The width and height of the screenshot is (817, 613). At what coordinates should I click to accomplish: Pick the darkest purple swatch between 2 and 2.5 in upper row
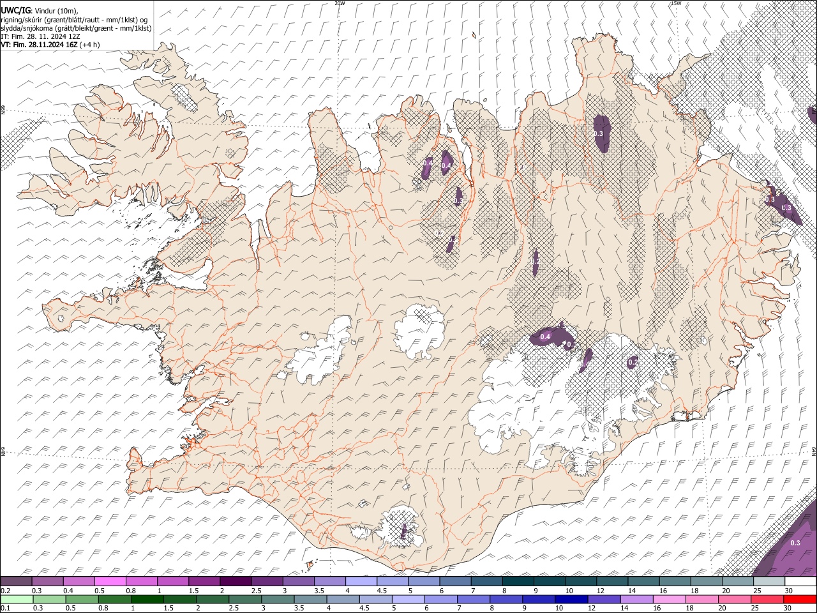click(x=236, y=581)
